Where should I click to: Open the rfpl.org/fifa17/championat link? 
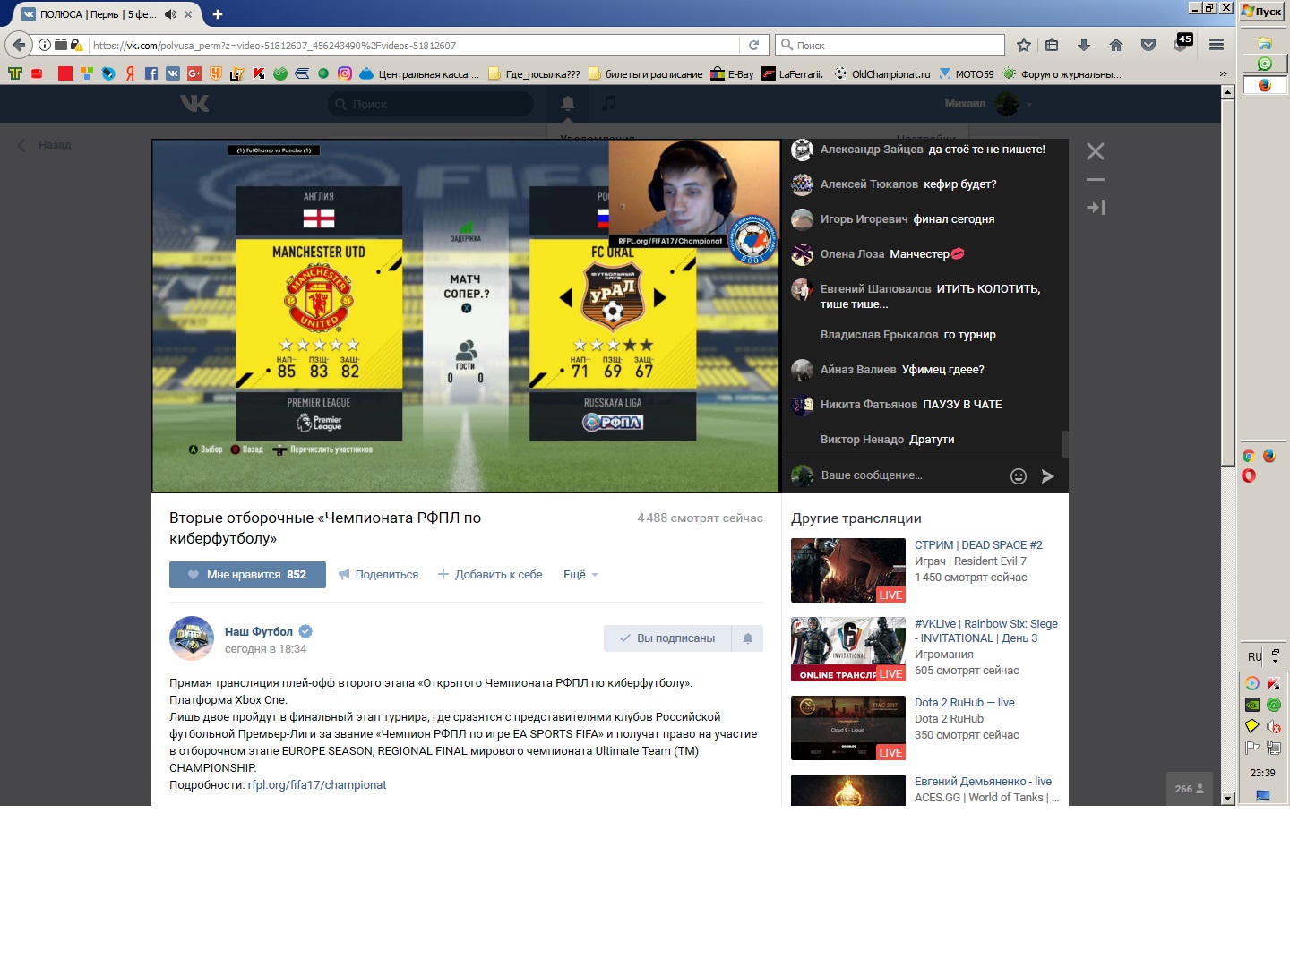pos(317,785)
